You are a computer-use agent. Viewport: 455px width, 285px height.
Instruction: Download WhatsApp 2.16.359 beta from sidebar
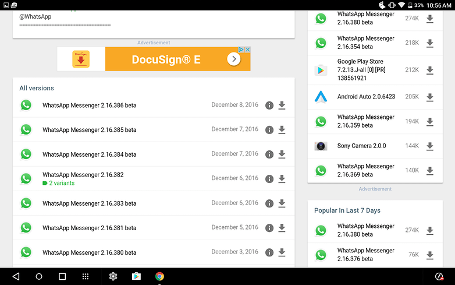pyautogui.click(x=430, y=121)
